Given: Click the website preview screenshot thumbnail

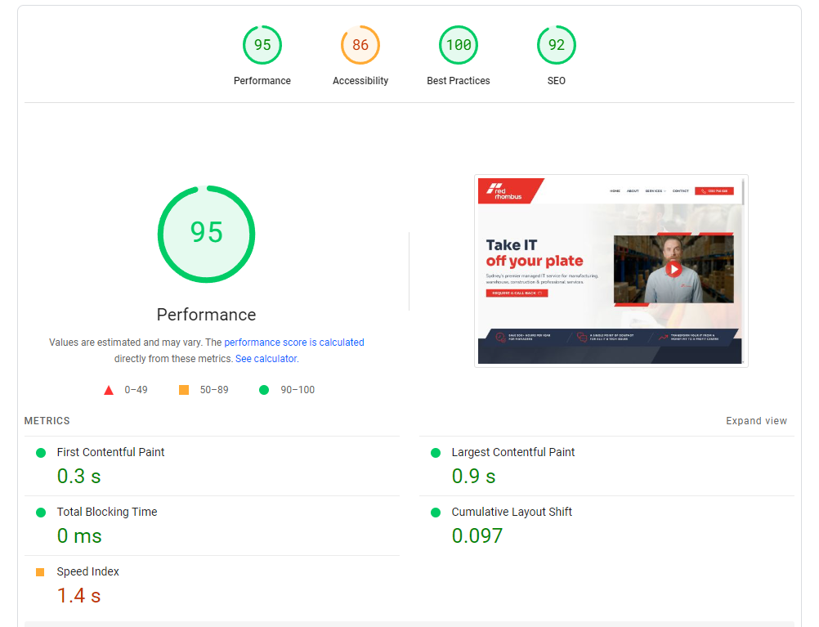Looking at the screenshot, I should click(x=611, y=271).
